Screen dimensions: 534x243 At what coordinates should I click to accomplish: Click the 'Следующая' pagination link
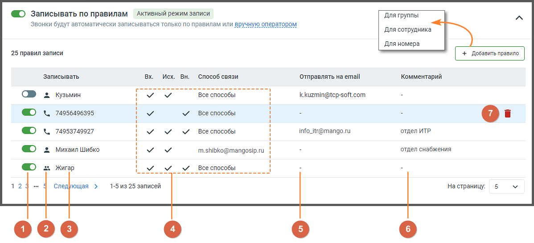point(71,186)
